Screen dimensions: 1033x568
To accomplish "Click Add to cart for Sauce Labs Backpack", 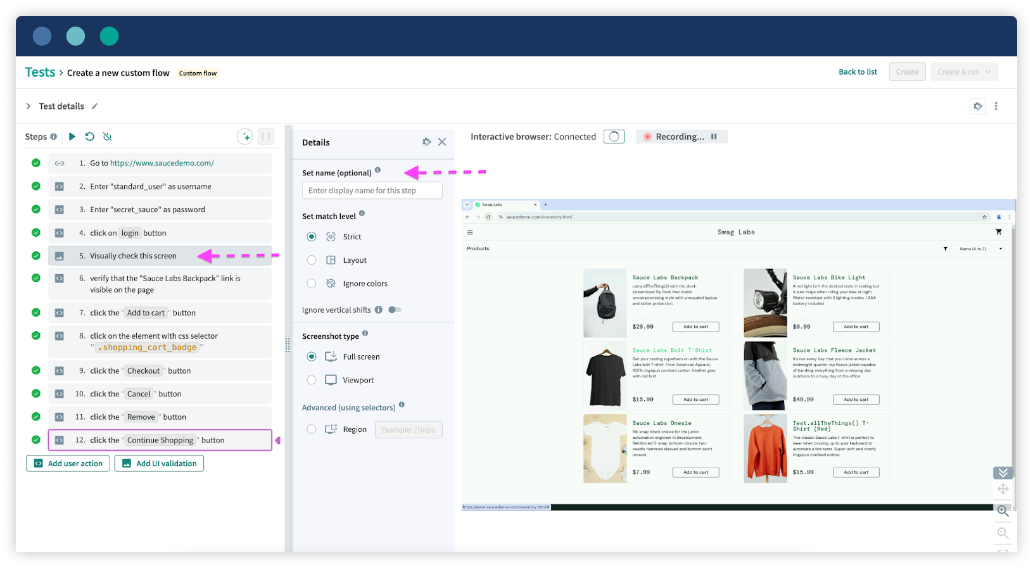I will 695,327.
